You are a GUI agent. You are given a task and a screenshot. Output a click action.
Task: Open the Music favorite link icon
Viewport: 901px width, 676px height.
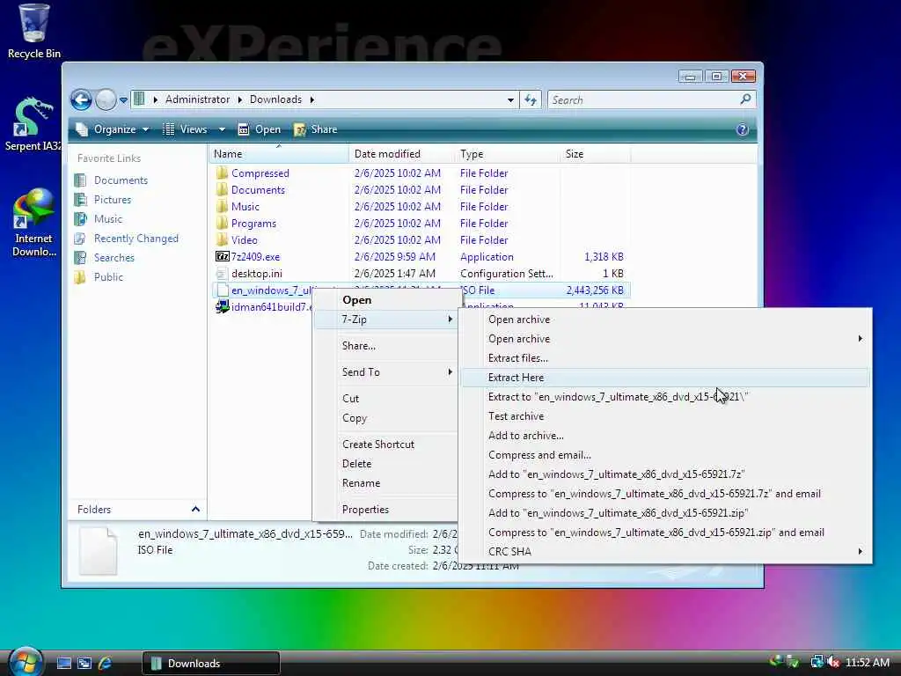(80, 219)
